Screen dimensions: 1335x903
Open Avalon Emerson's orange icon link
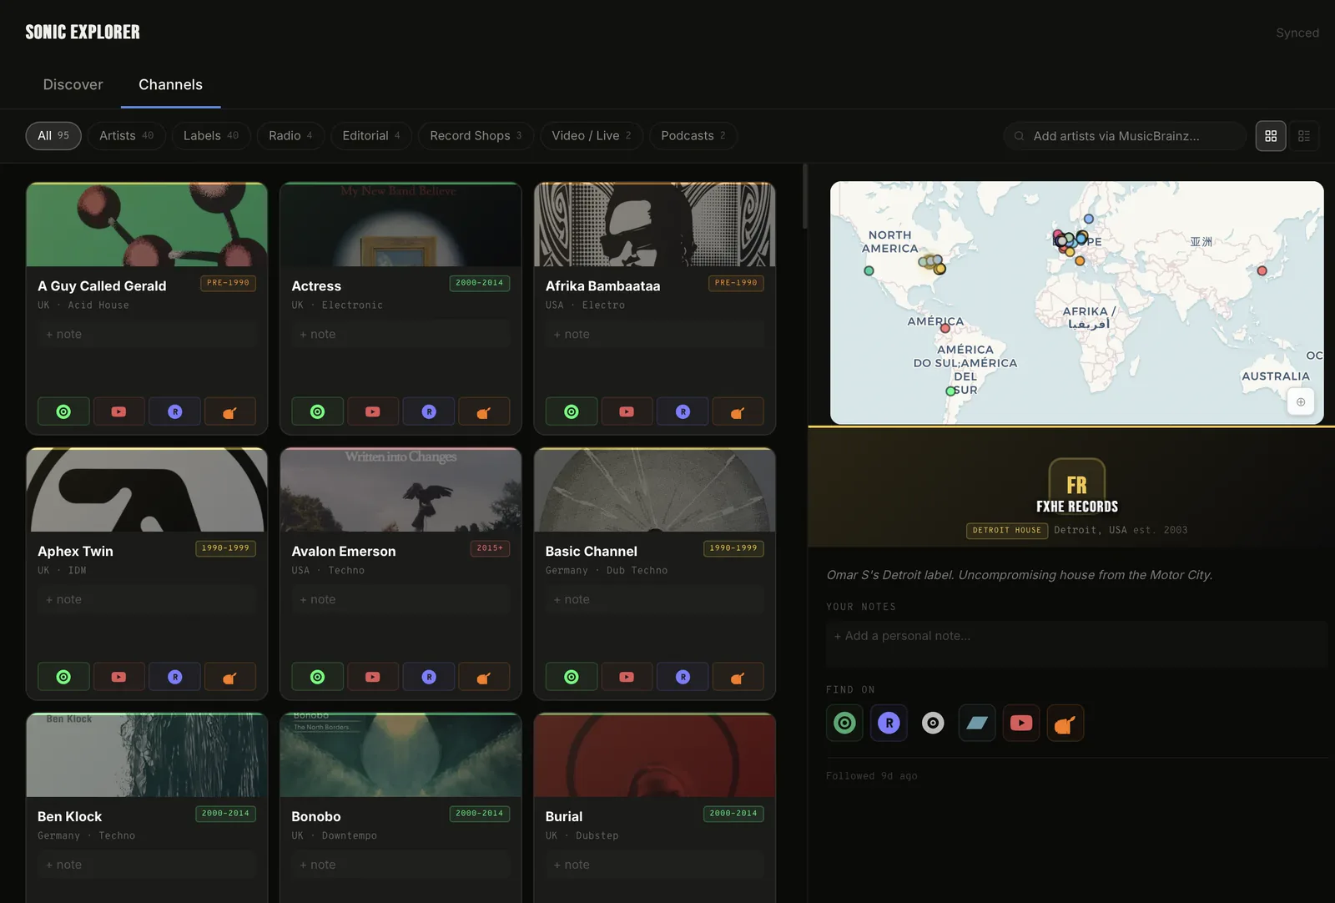(484, 677)
